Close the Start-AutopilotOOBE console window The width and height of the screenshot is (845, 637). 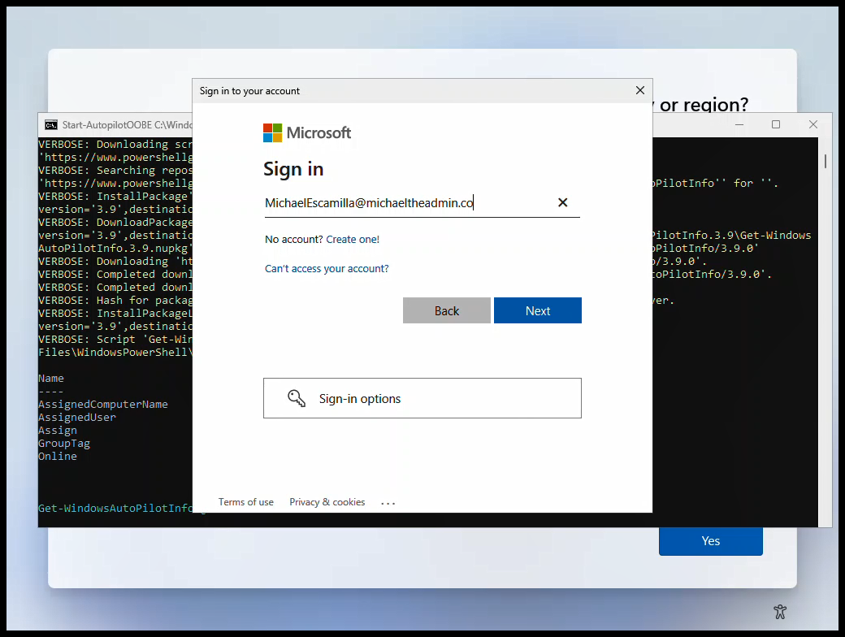pos(813,125)
